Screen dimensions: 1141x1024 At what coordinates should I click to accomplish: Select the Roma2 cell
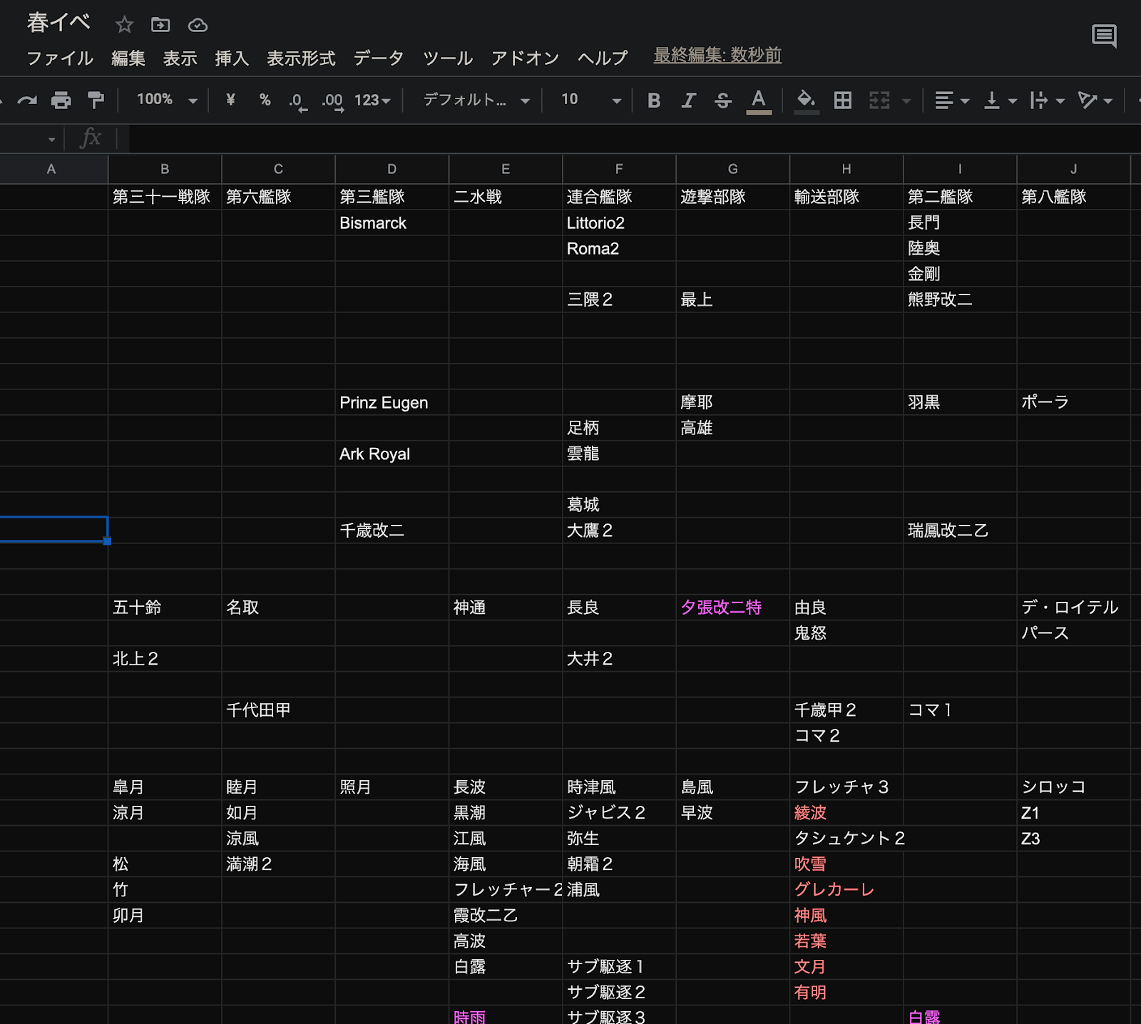pos(619,249)
